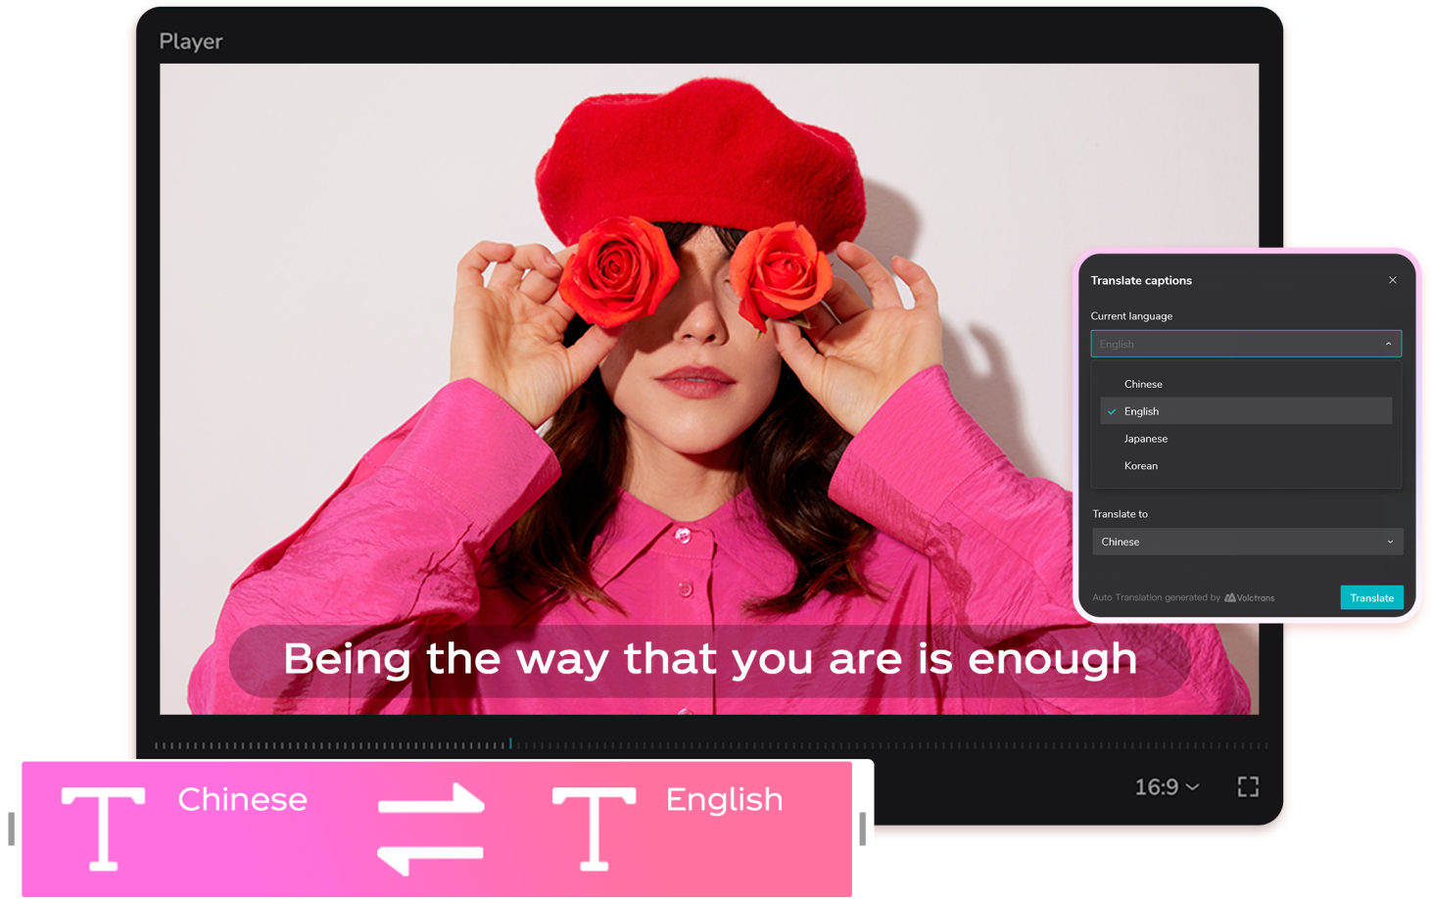Click the Volctrans logo in the dialog footer
This screenshot has height=899, width=1432.
click(1250, 597)
